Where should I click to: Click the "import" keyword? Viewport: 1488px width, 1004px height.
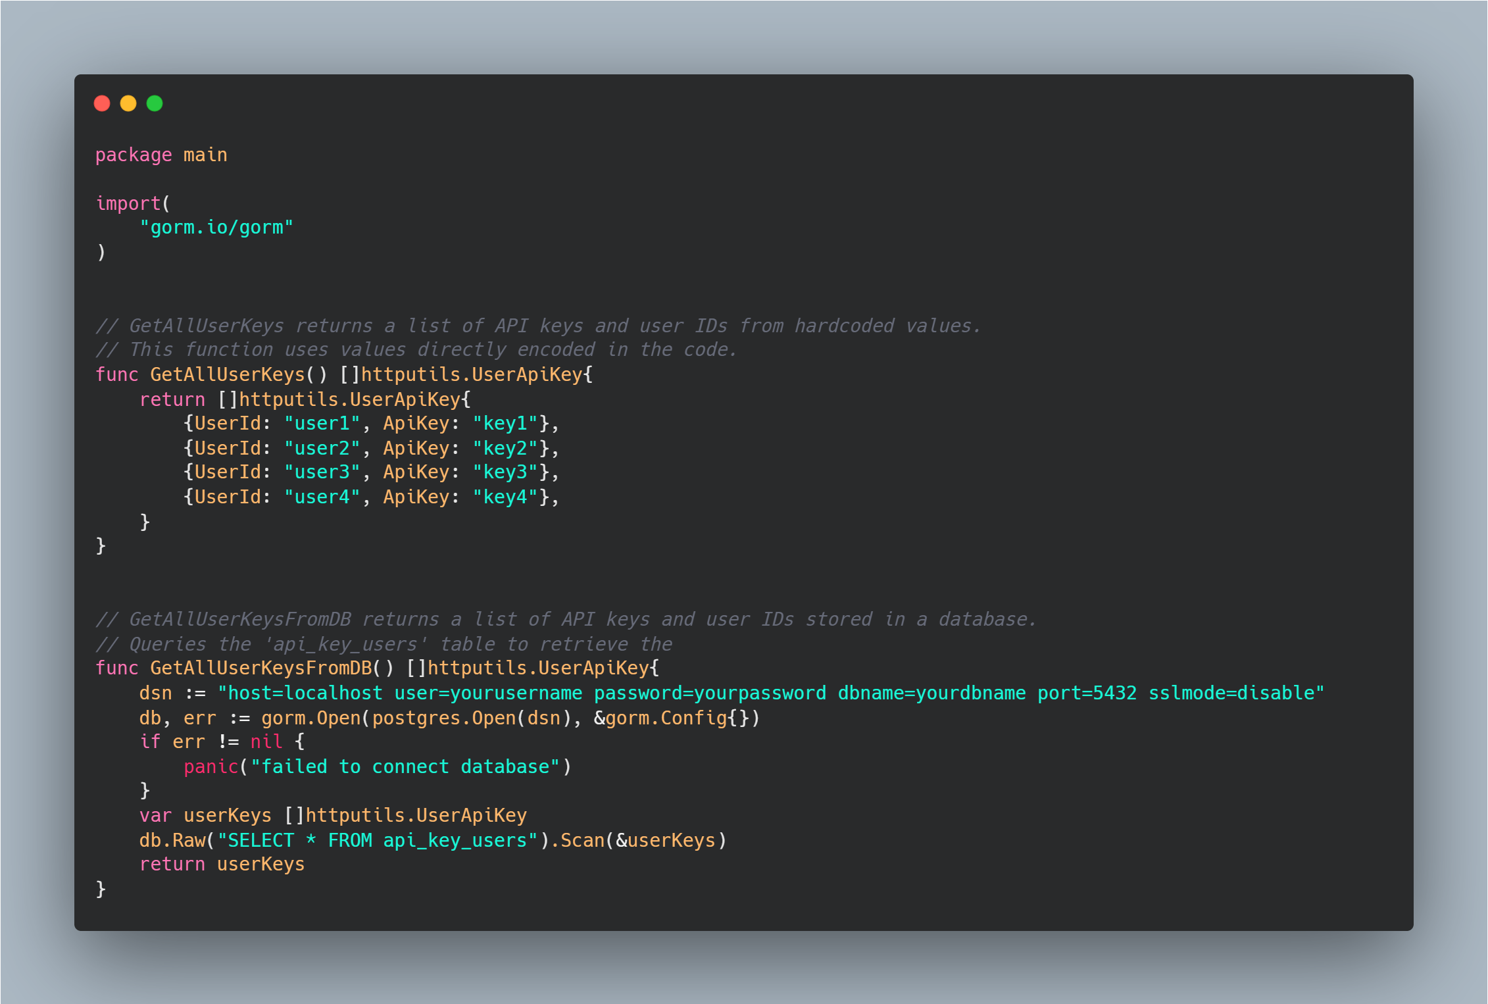[x=128, y=204]
